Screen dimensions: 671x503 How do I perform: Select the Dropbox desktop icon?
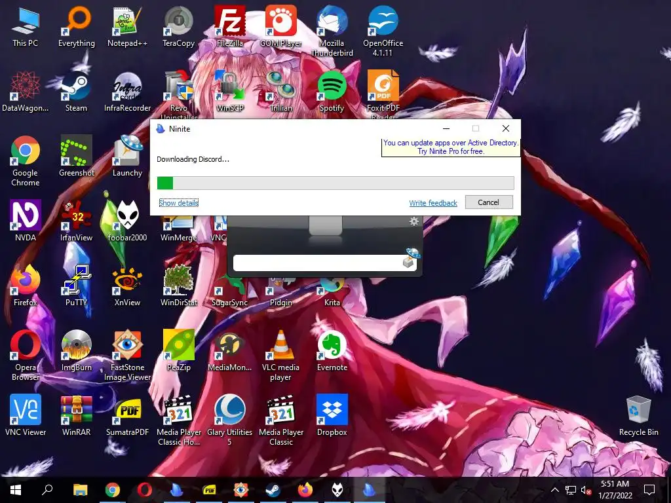point(332,416)
